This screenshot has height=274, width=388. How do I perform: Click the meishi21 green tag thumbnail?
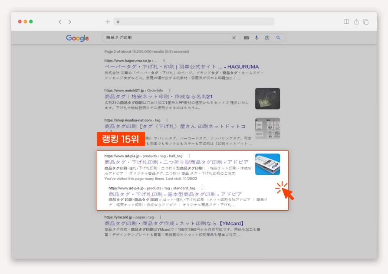(x=267, y=99)
